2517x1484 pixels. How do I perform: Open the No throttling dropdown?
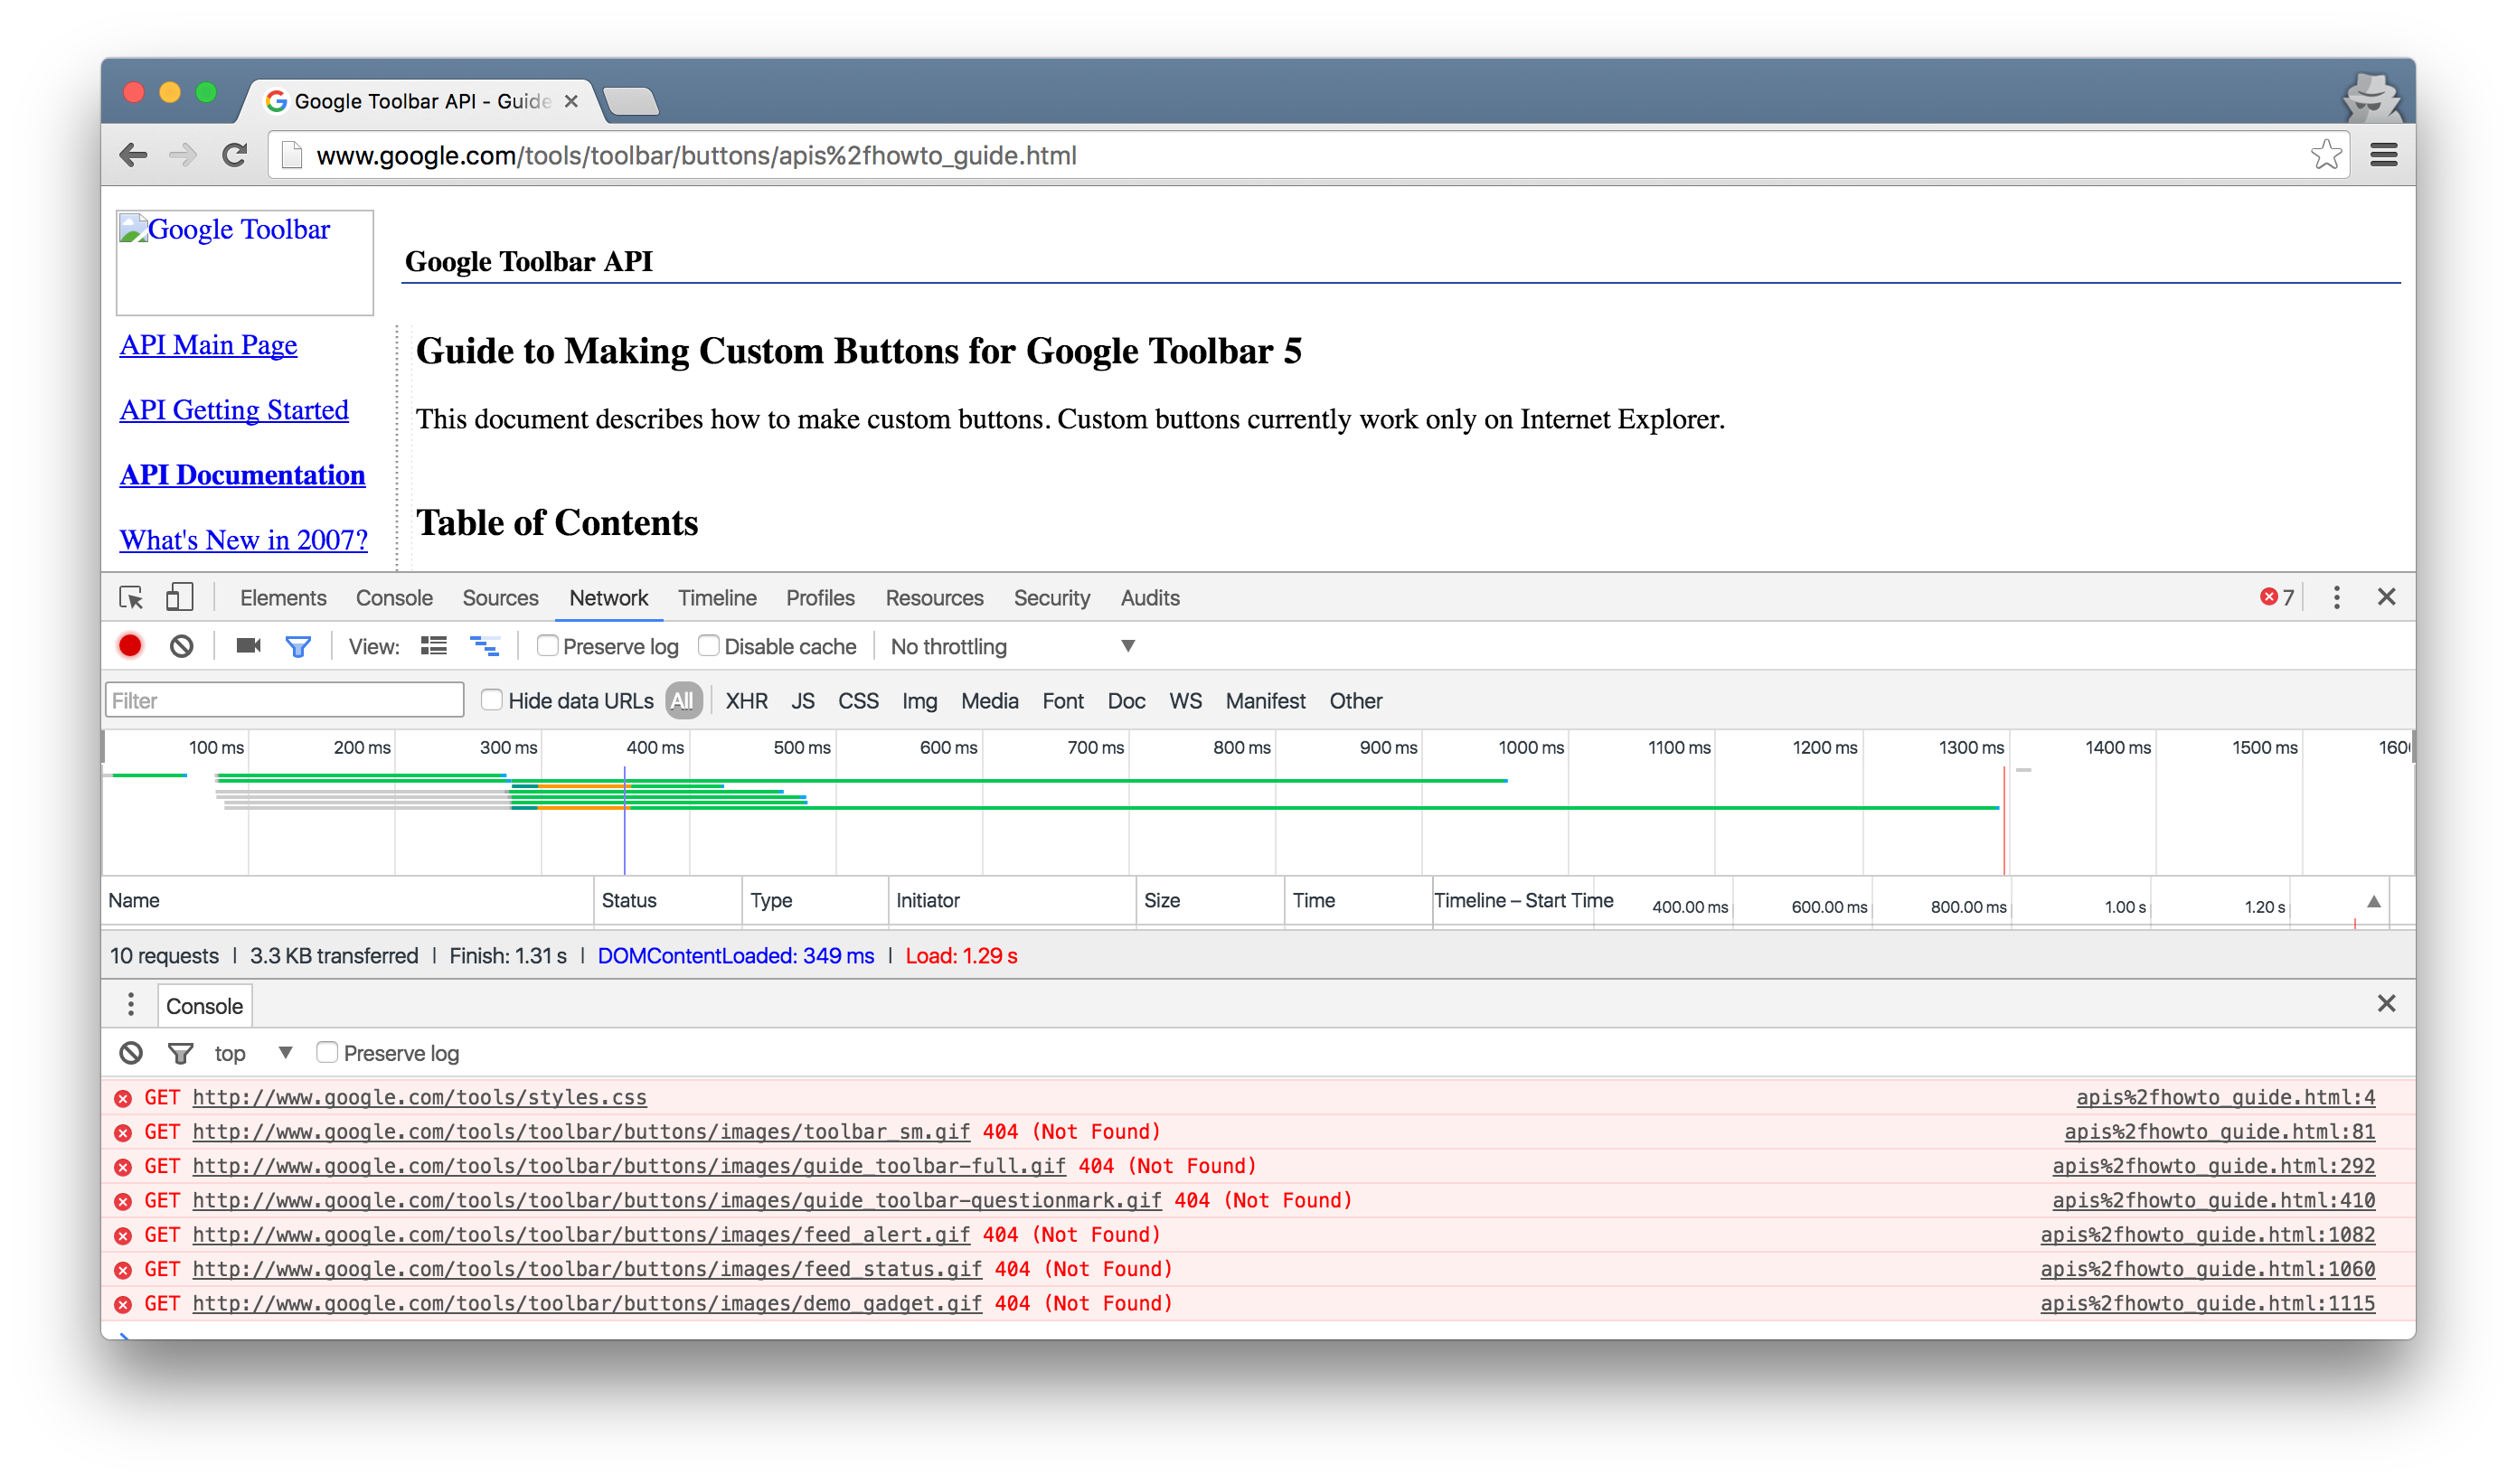1013,647
